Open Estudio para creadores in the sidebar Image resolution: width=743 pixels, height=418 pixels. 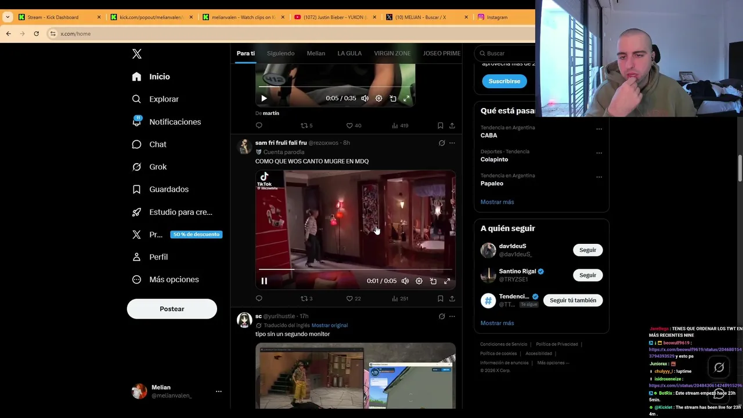tap(172, 212)
